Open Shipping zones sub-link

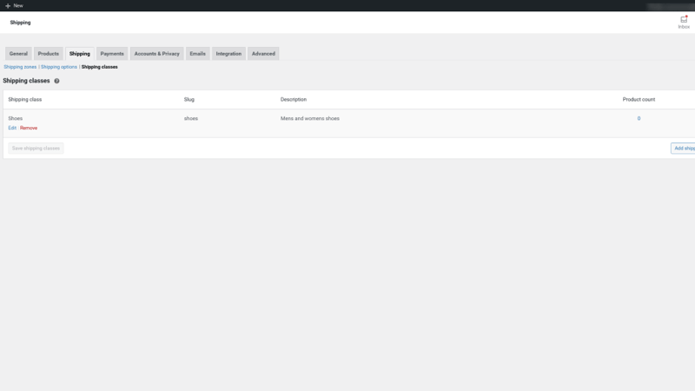20,67
